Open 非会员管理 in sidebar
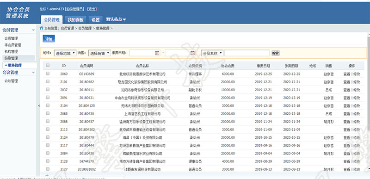 tap(13, 45)
